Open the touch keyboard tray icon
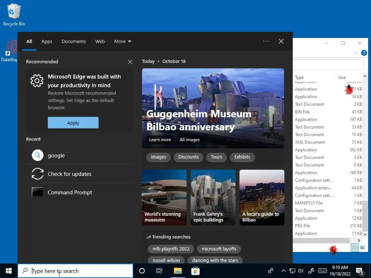This screenshot has height=278, width=371. pos(323,271)
